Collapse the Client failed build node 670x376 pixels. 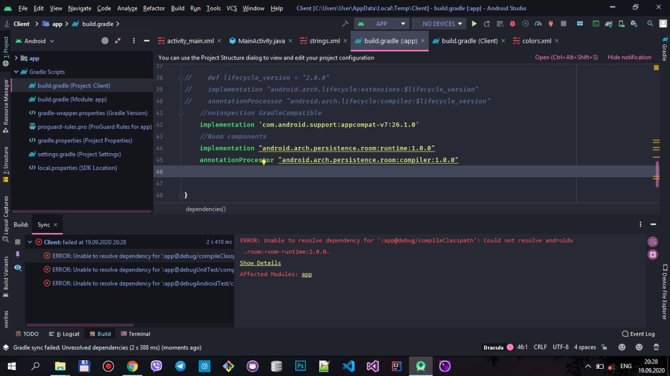pos(30,242)
